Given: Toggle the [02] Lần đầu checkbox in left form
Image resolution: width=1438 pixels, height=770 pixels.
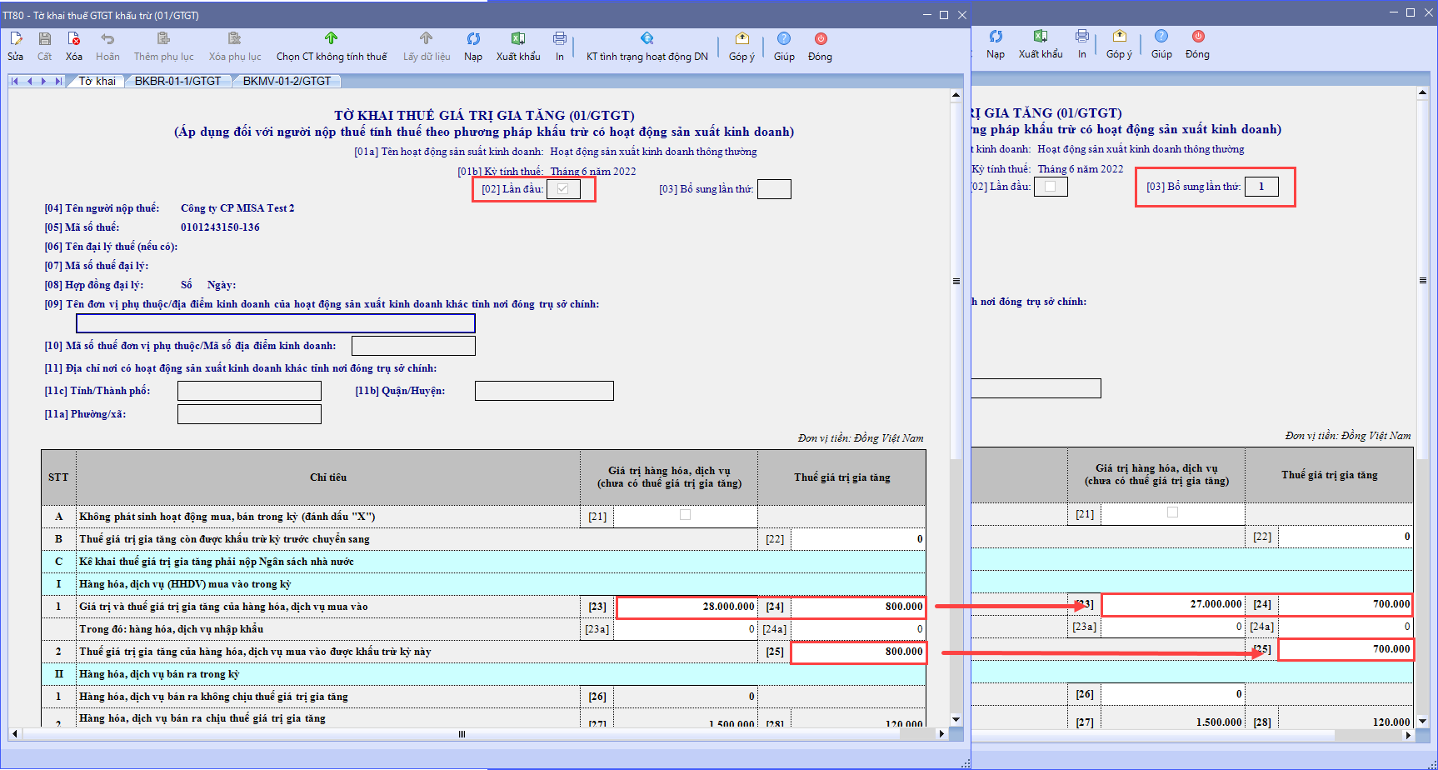Looking at the screenshot, I should tap(563, 189).
